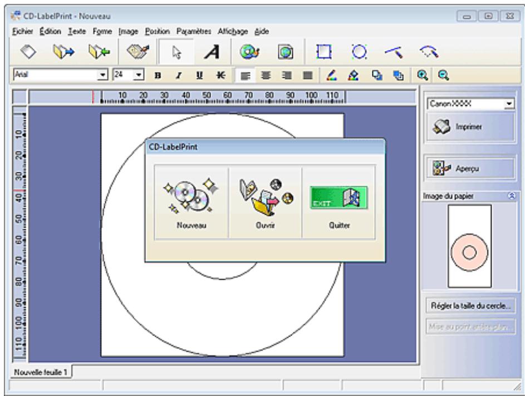This screenshot has height=396, width=525.
Task: Open the Édition menu
Action: tap(50, 32)
